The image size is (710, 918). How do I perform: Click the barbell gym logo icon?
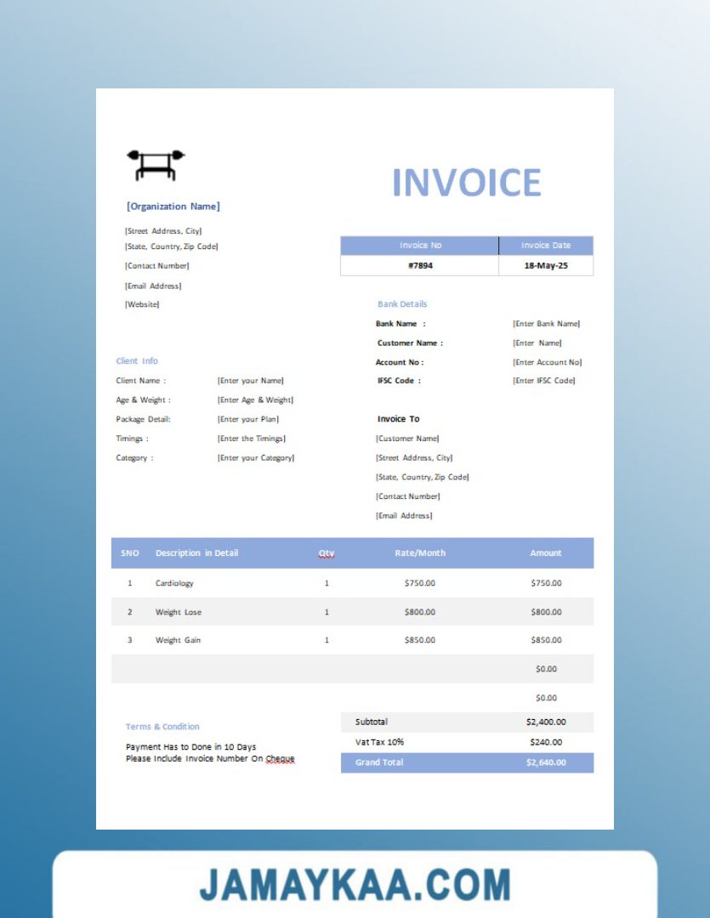(156, 164)
